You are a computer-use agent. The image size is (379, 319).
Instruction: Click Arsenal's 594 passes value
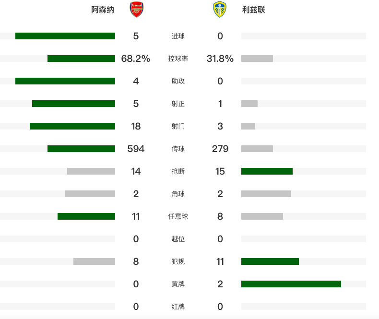[136, 149]
